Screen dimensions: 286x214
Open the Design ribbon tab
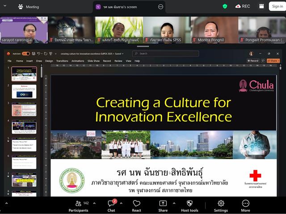pyautogui.click(x=49, y=61)
